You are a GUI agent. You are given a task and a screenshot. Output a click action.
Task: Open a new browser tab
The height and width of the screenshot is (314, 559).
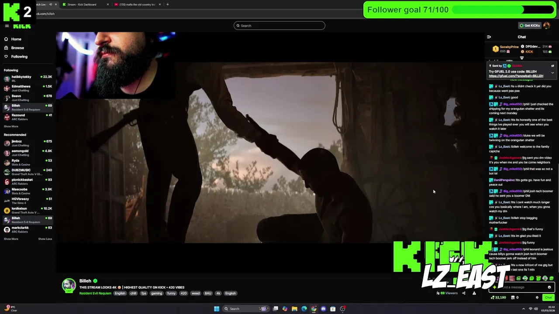point(167,4)
